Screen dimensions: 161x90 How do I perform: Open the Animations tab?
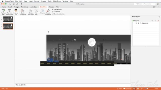click(34, 7)
